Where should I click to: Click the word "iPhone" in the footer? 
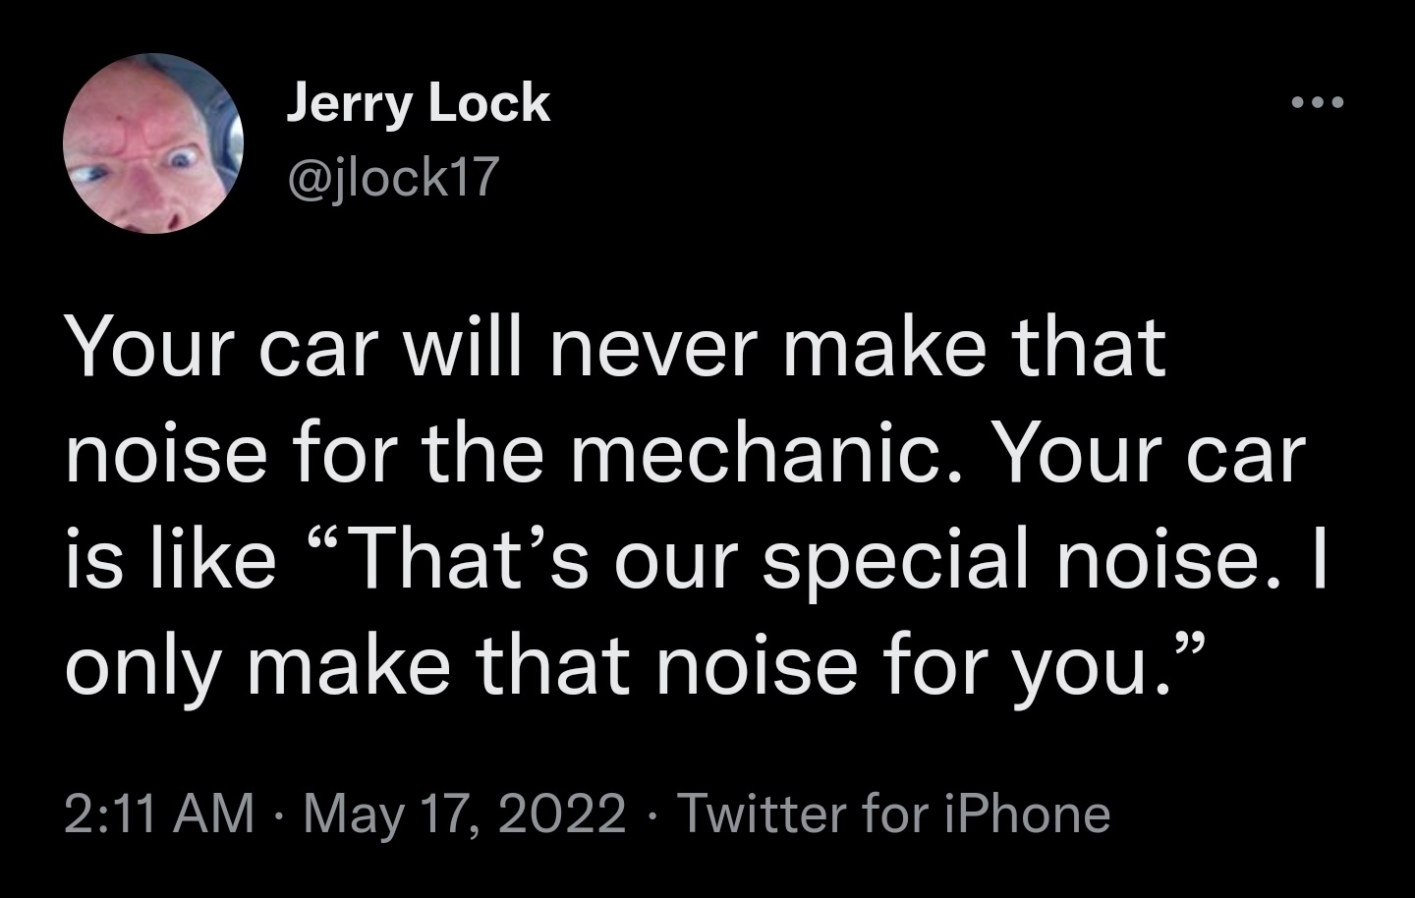click(1026, 814)
